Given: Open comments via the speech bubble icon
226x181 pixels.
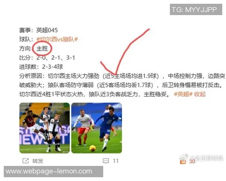Looking at the screenshot, I should point(105,161).
